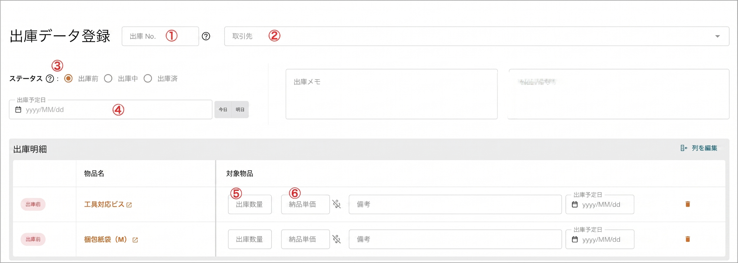Click 出庫数量 field in 工具対応ビス row
This screenshot has height=263, width=738.
coord(250,204)
